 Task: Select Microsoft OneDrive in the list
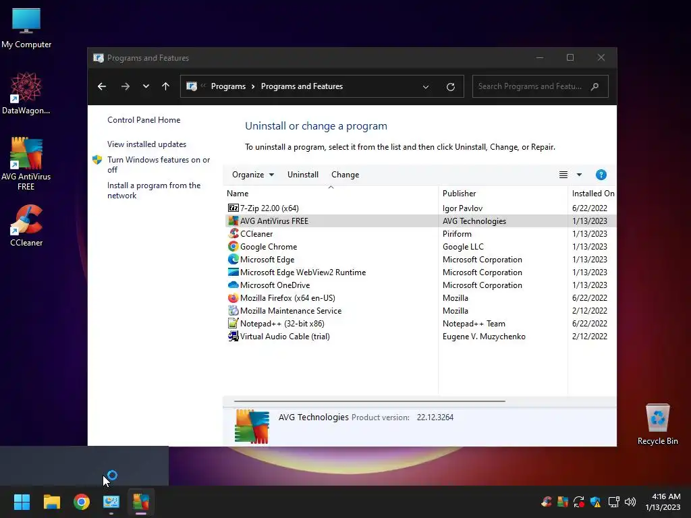click(x=420, y=285)
